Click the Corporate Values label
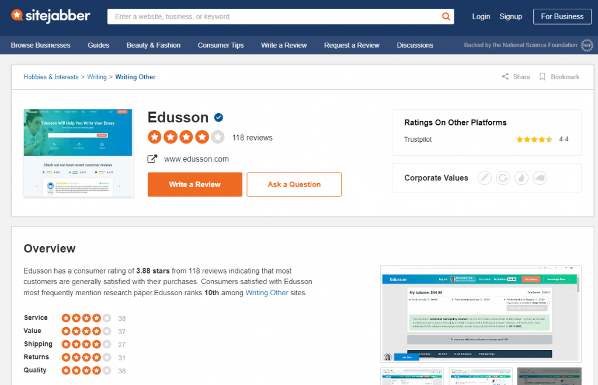The image size is (598, 385). coord(436,178)
